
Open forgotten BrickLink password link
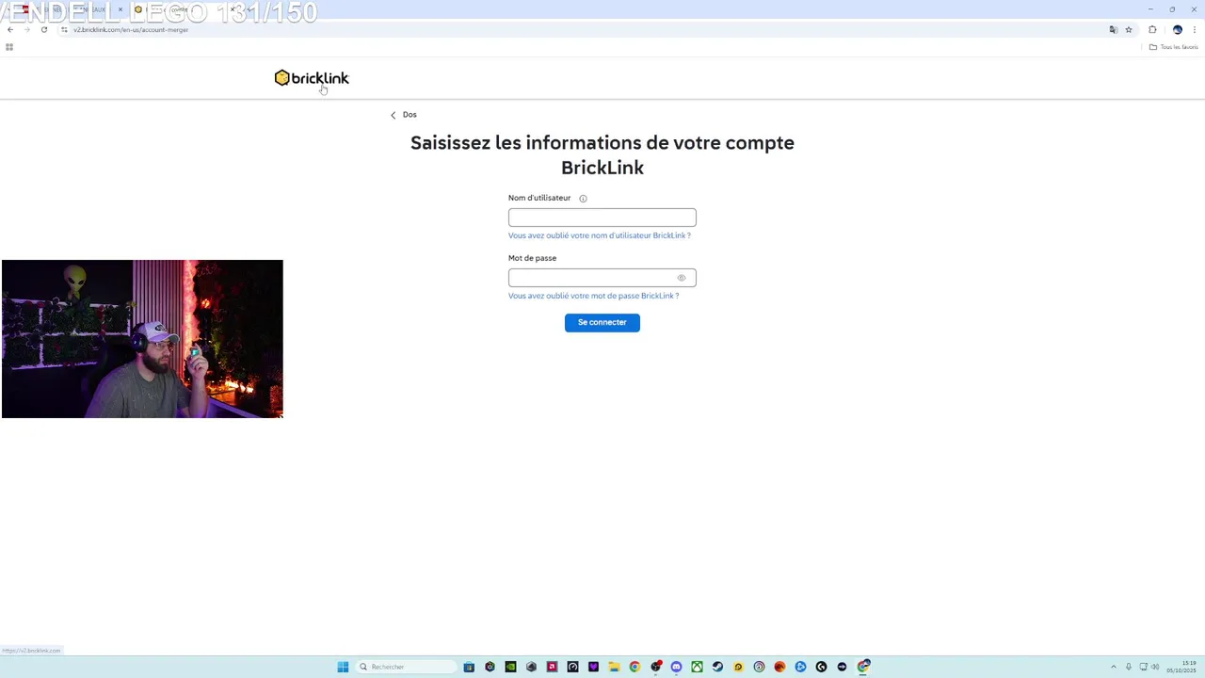[593, 296]
